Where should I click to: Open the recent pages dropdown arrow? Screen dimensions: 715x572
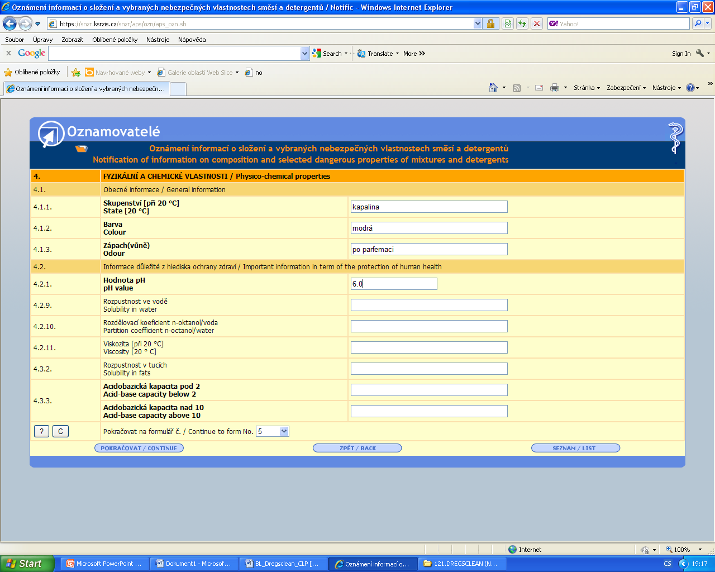tap(38, 24)
